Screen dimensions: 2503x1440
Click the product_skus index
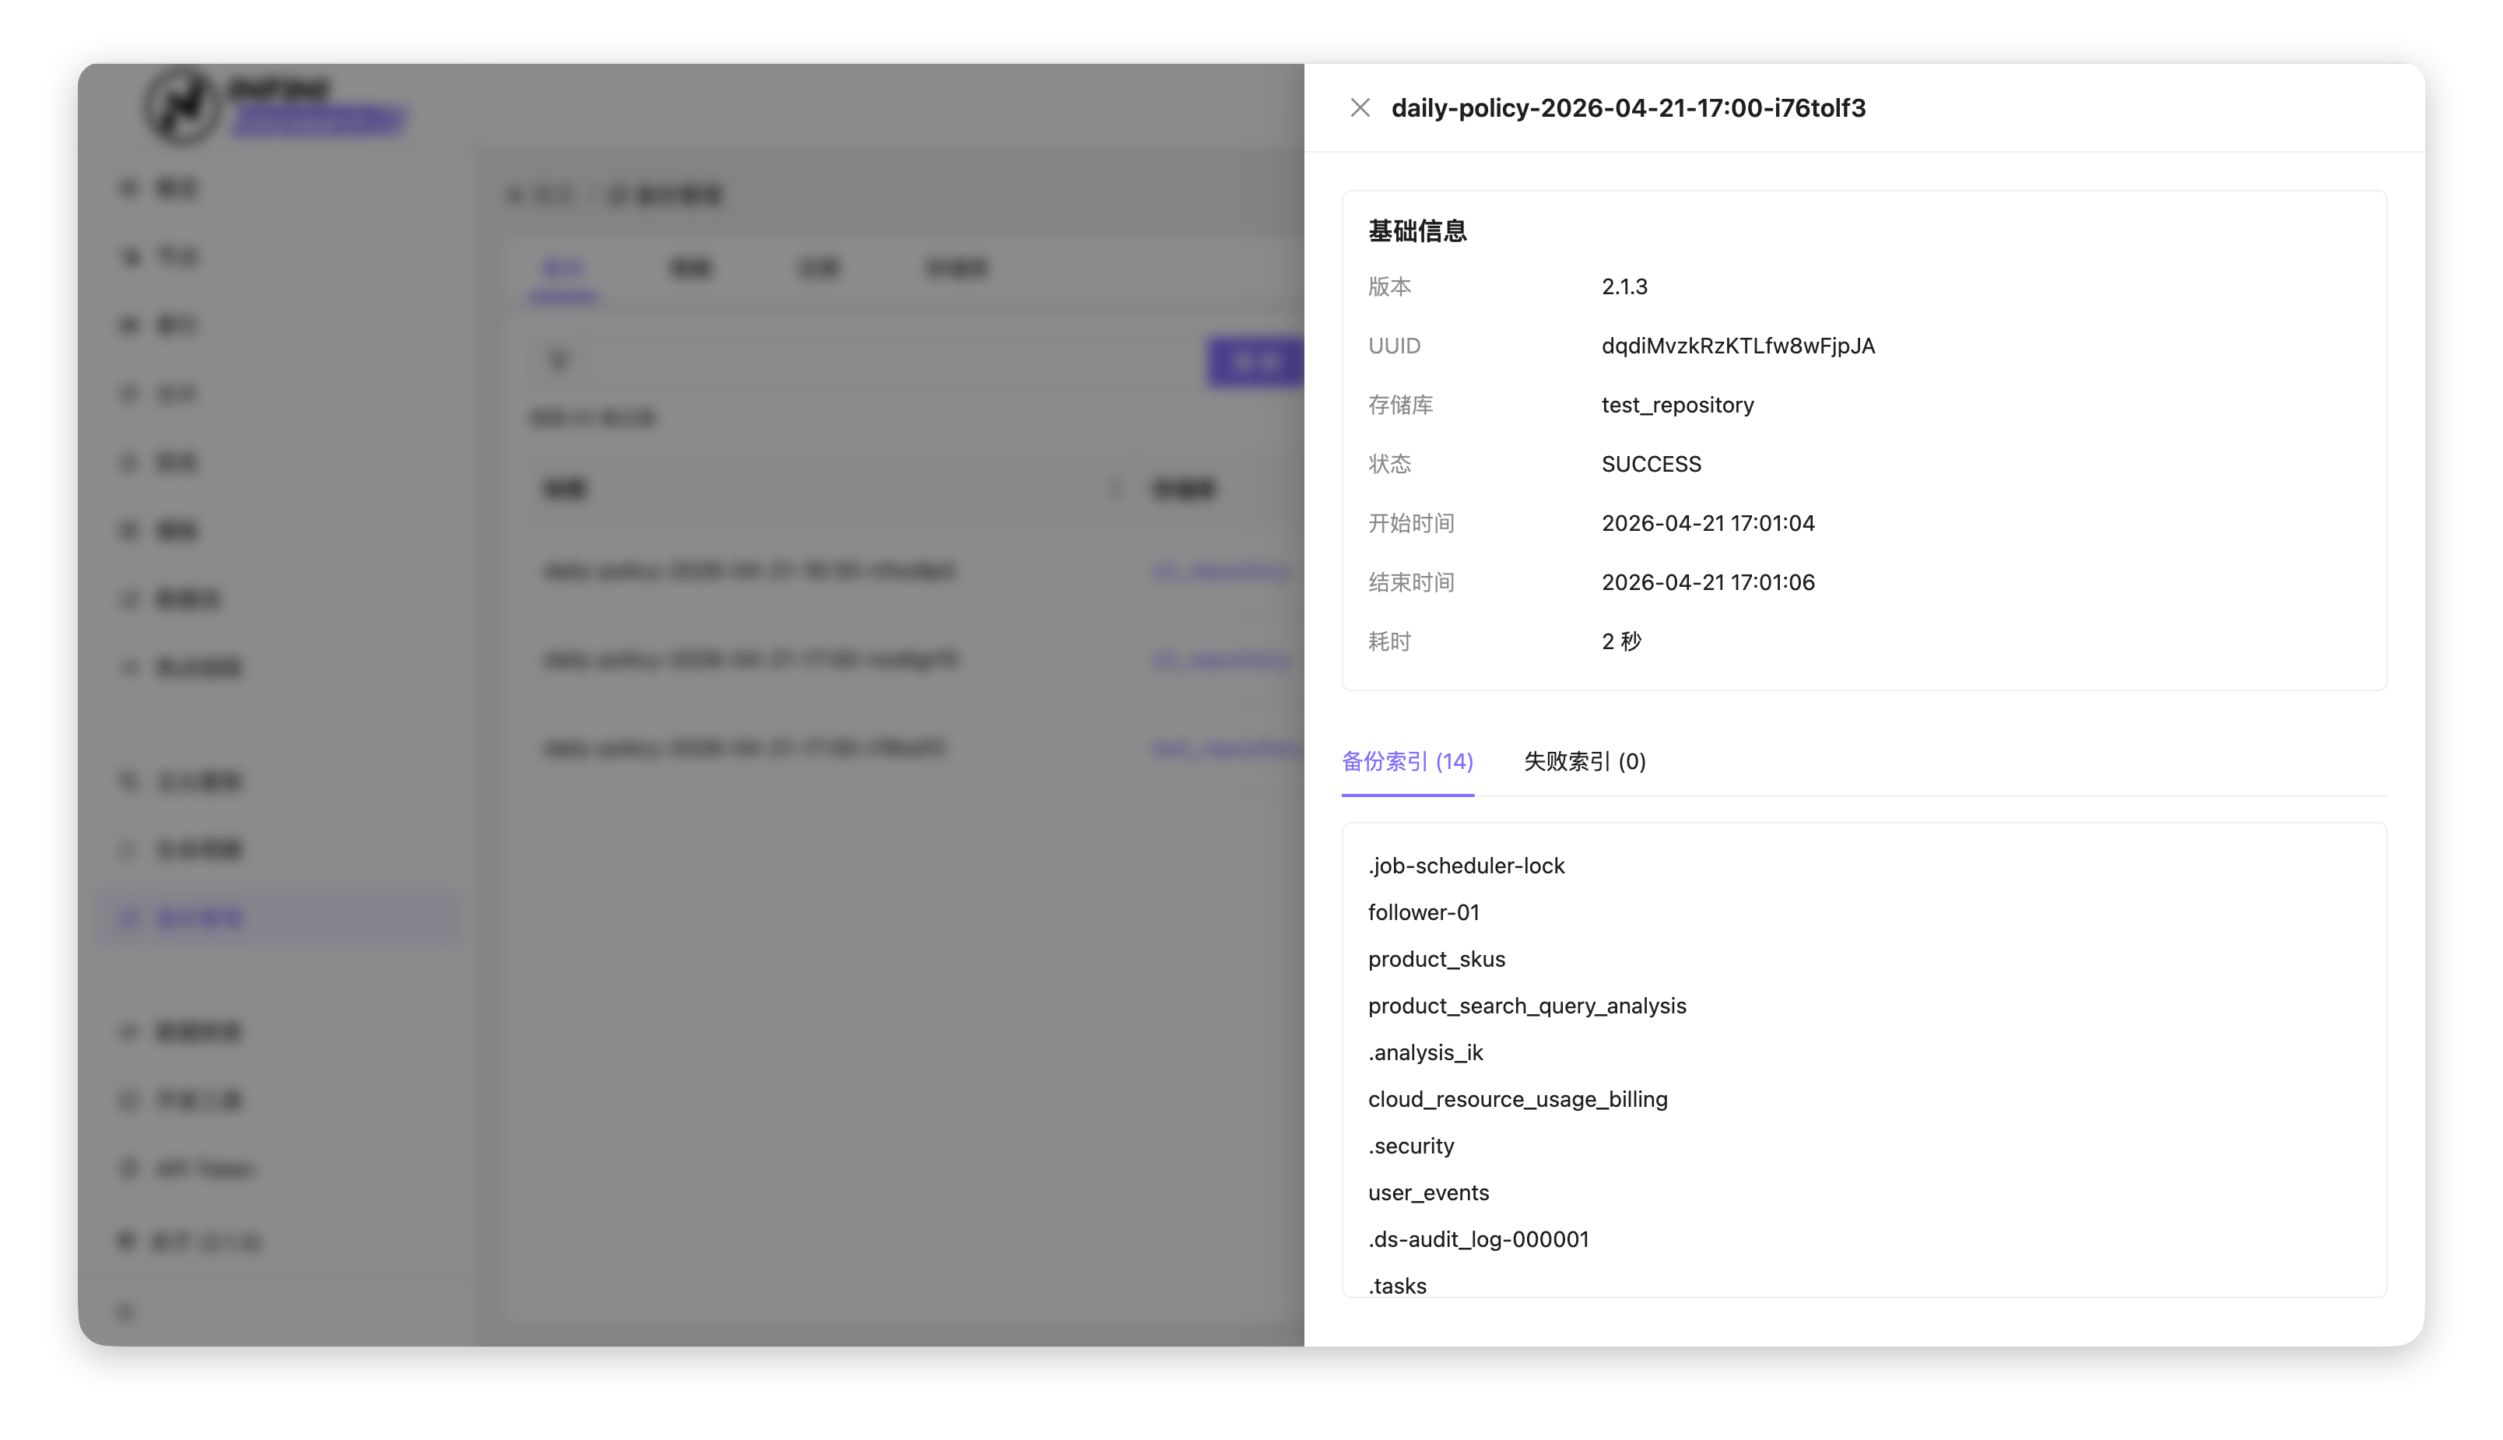tap(1436, 959)
